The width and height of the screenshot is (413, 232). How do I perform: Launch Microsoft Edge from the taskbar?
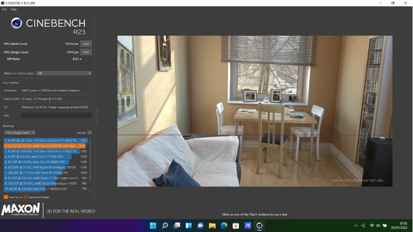tap(224, 226)
